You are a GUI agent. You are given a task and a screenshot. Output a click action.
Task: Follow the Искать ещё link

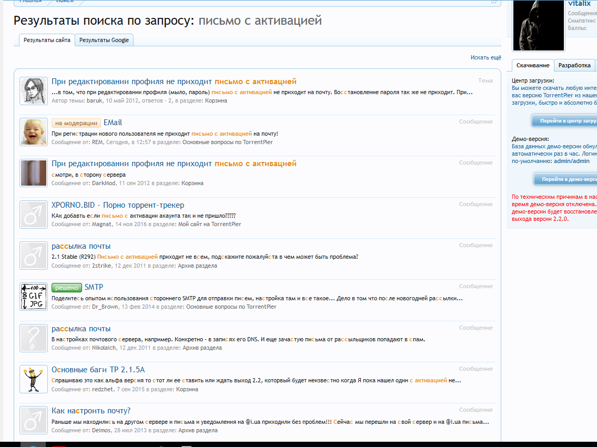pos(485,57)
